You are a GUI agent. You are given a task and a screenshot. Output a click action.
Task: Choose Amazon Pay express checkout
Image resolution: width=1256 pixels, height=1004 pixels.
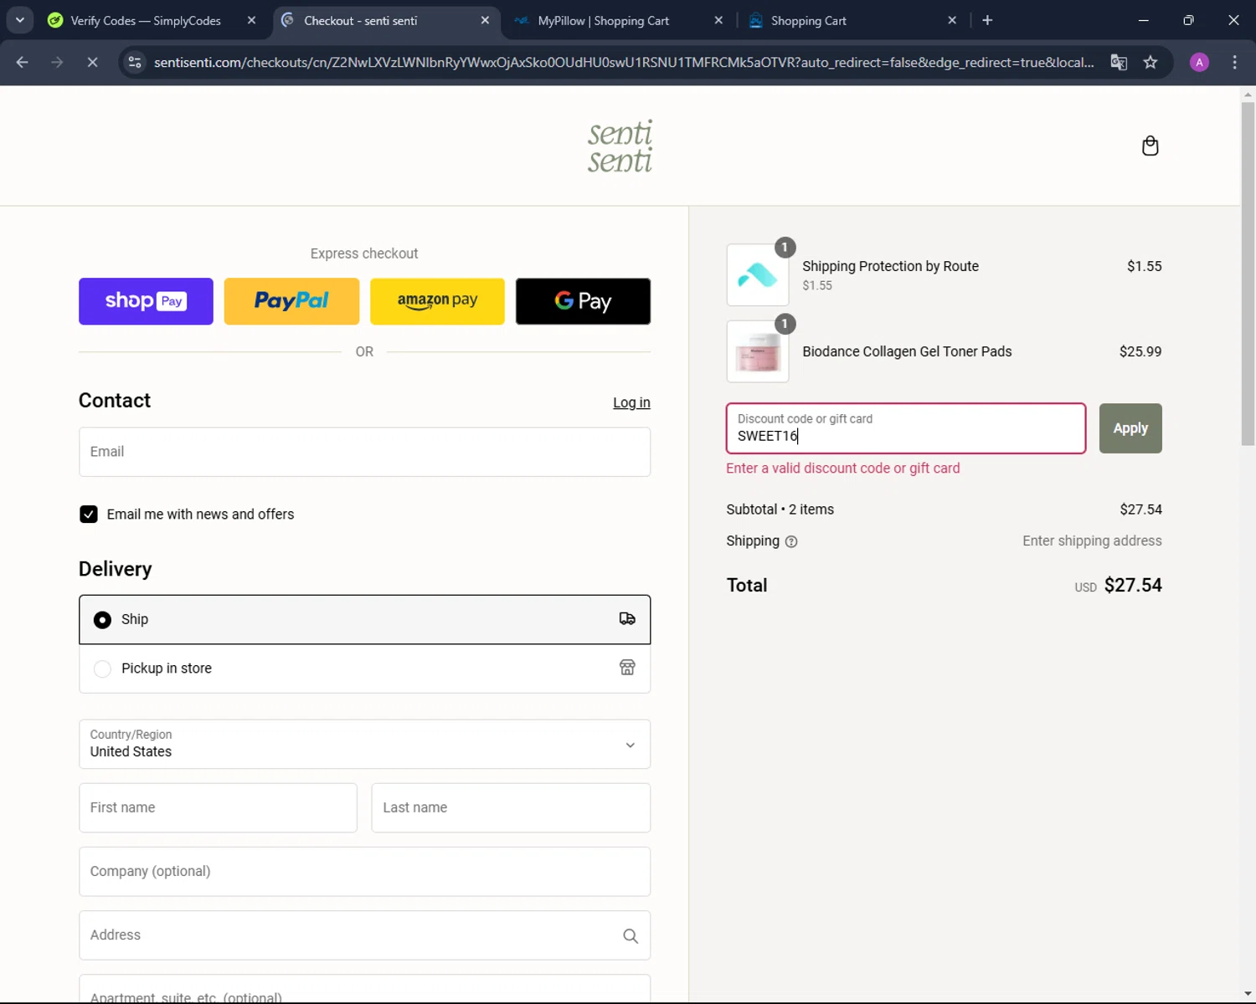point(437,301)
